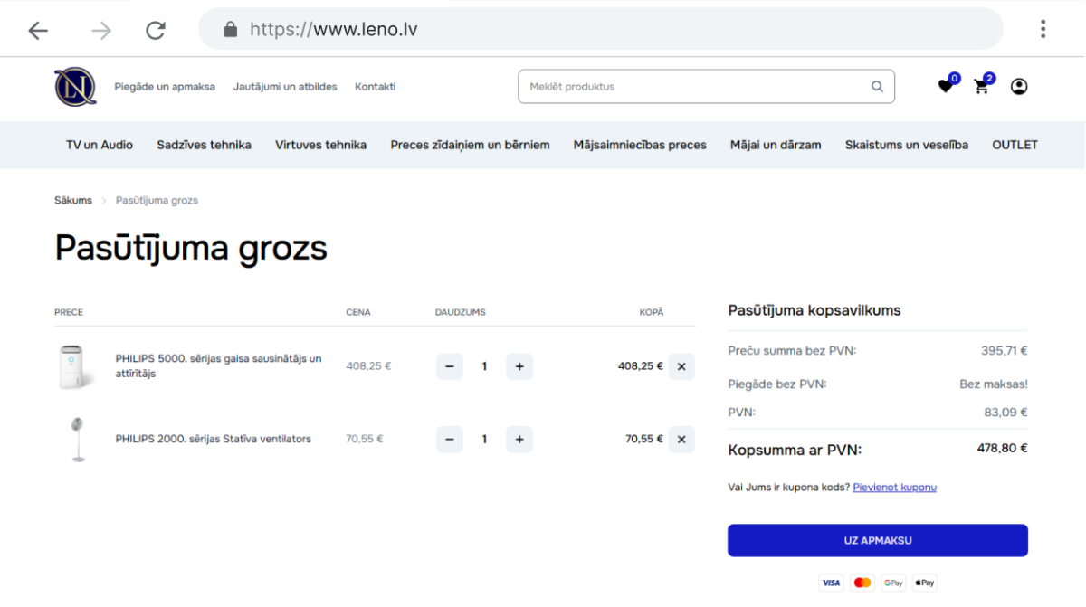The height and width of the screenshot is (607, 1086).
Task: Open the shopping cart icon
Action: [x=981, y=87]
